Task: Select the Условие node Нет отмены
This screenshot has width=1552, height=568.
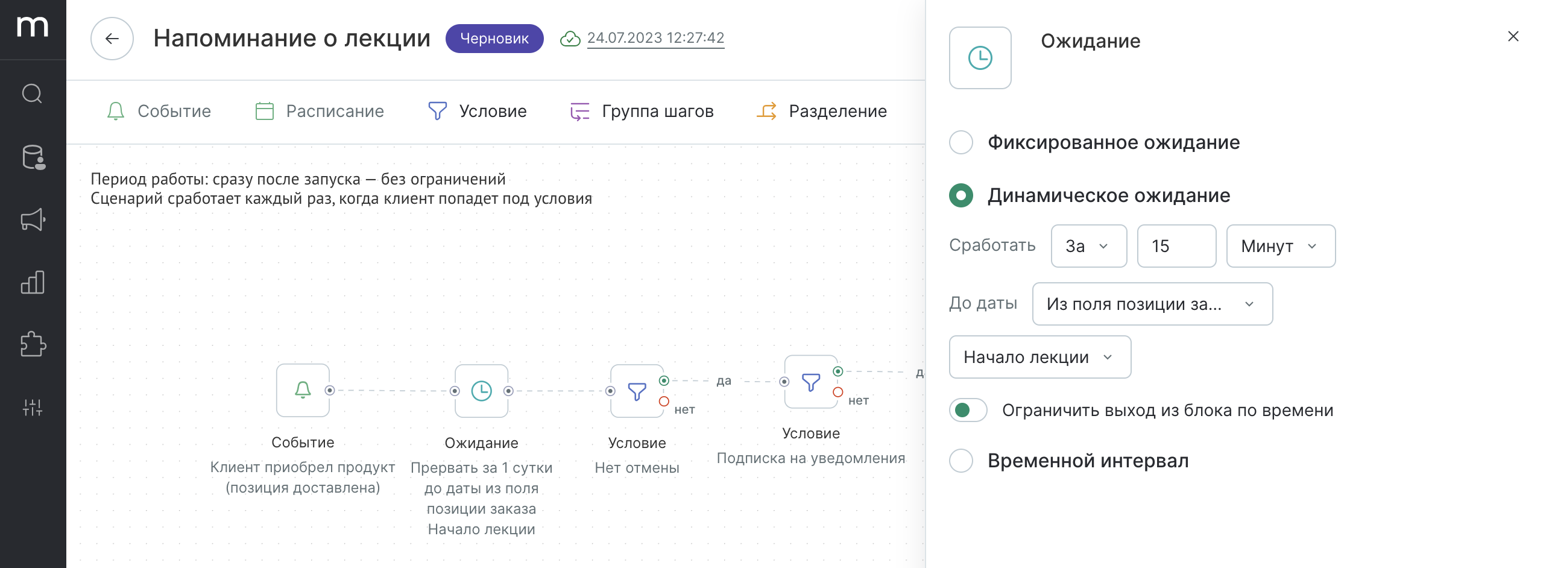Action: (x=637, y=391)
